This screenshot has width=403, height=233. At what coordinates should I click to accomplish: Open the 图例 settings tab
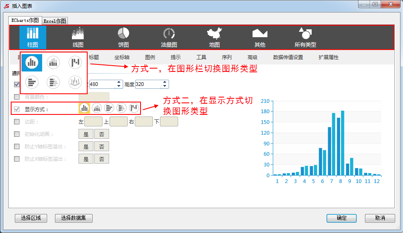click(150, 57)
